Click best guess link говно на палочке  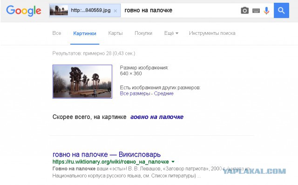(x=157, y=117)
